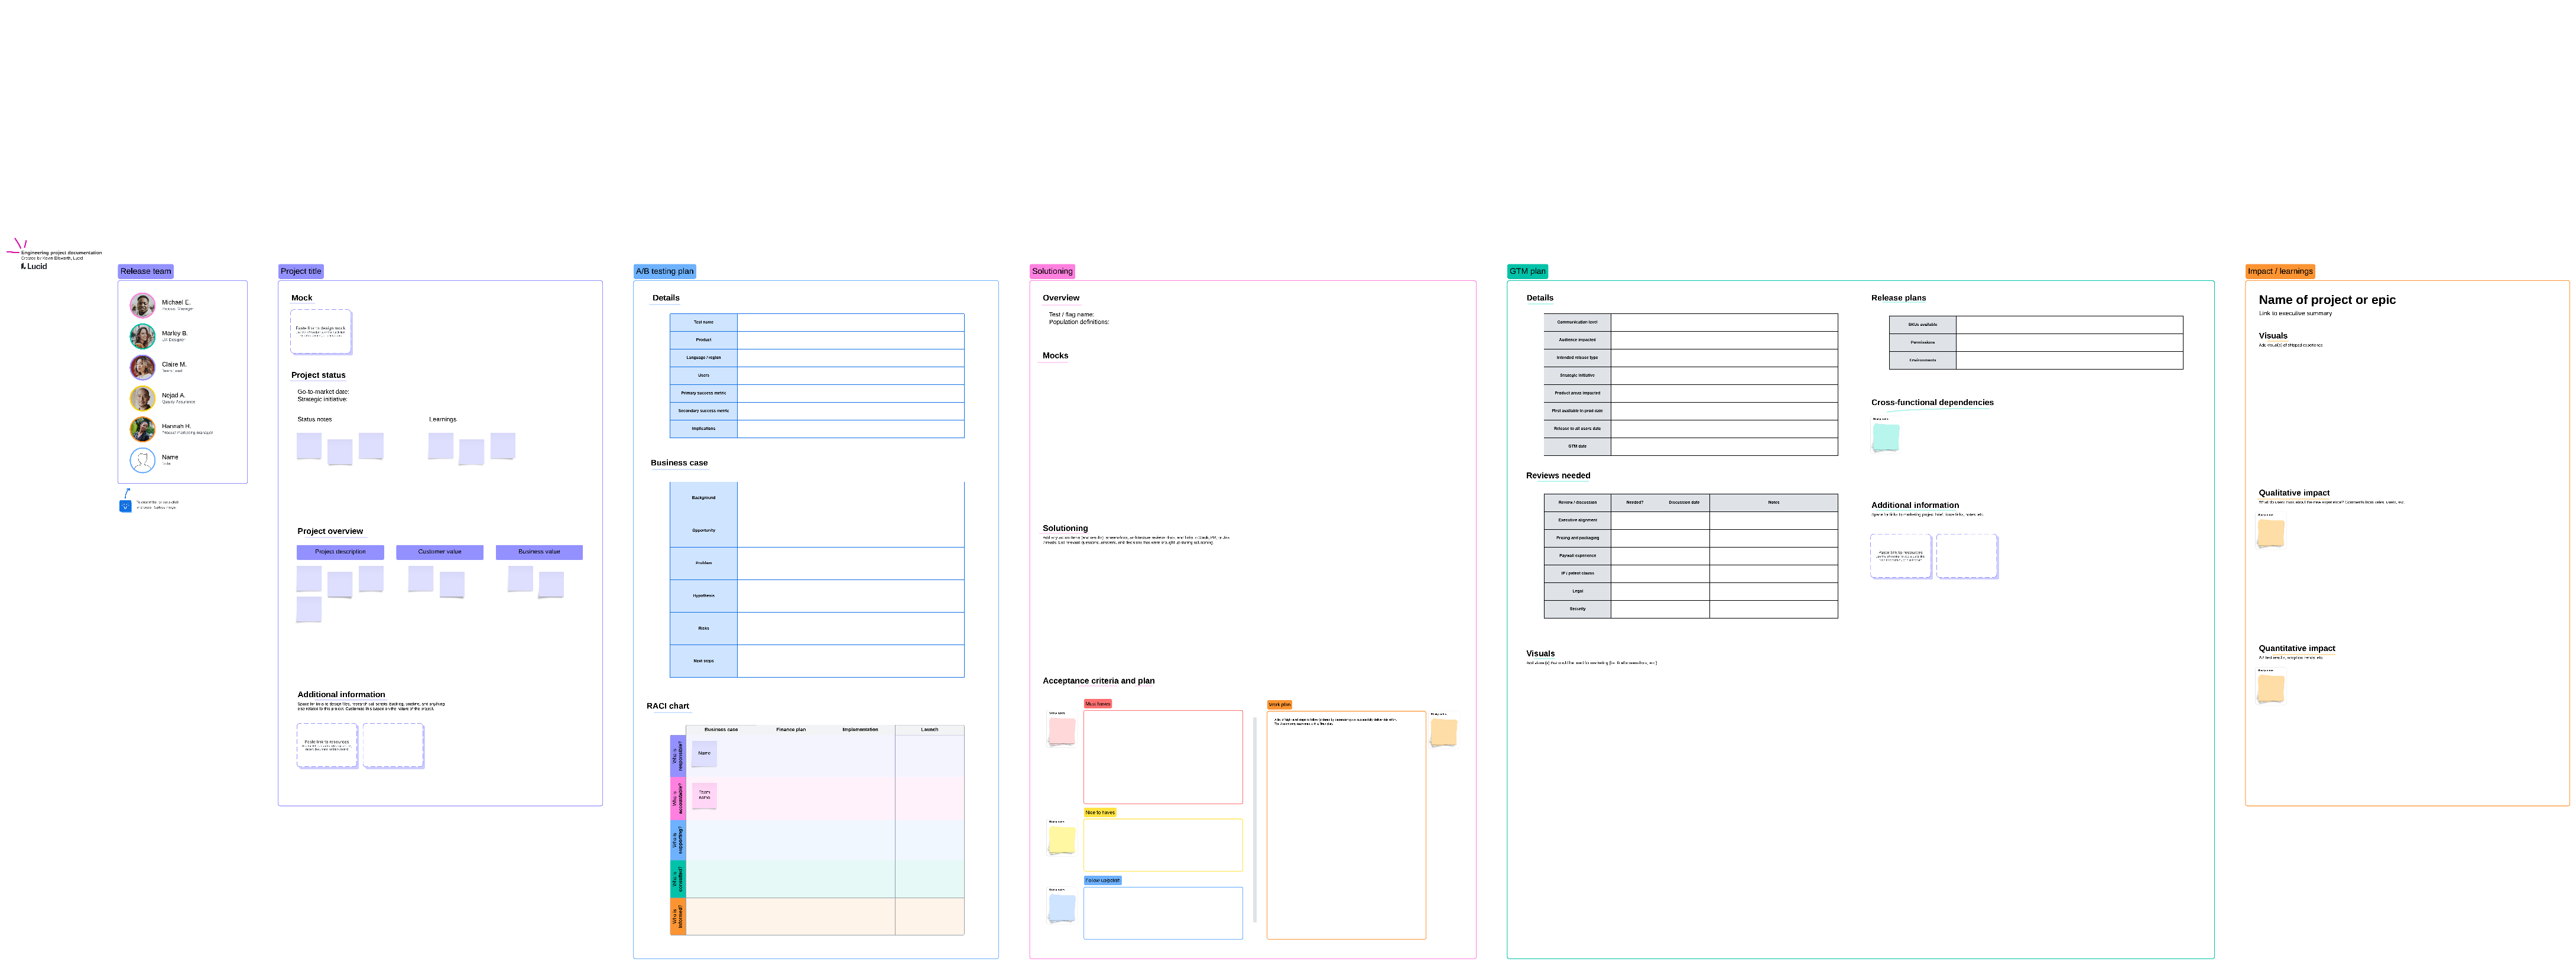Select the Release team frame label
This screenshot has height=965, width=2576.
click(146, 271)
